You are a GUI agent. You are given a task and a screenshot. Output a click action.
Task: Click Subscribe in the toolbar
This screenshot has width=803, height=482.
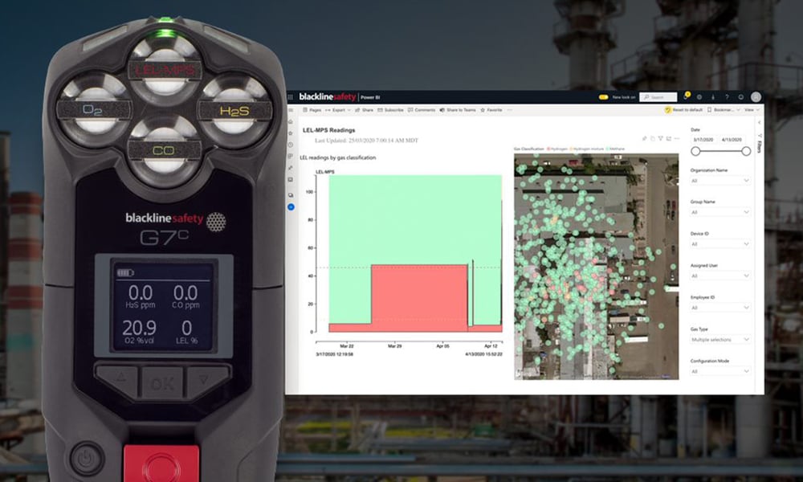[390, 110]
